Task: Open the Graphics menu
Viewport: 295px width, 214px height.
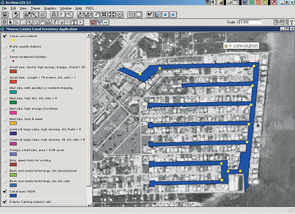Action: [50, 8]
